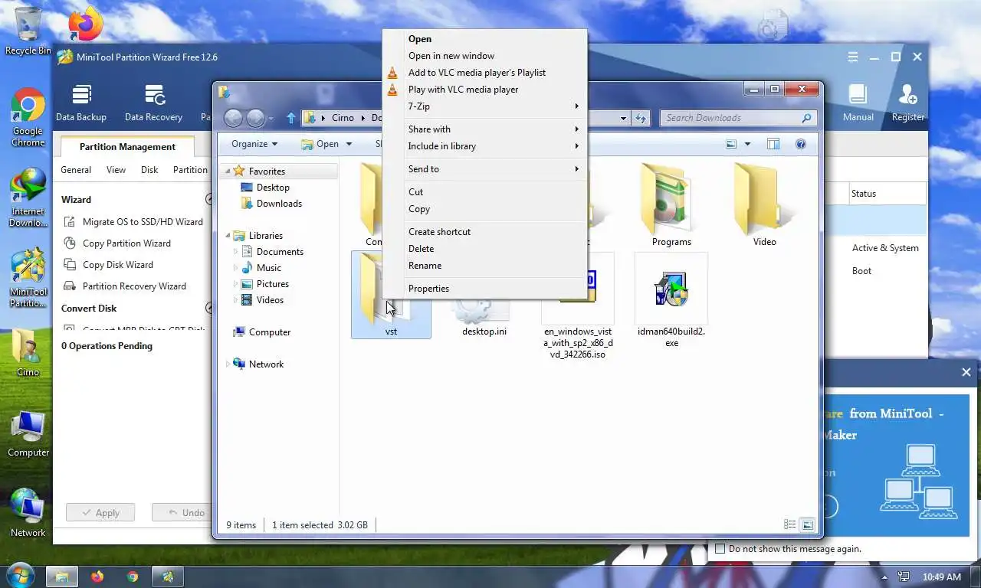Expand the address bar history dropdown
981x588 pixels.
623,118
